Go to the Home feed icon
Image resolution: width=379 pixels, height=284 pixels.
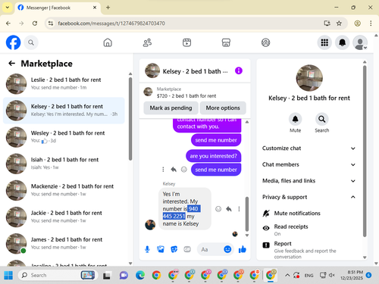point(108,42)
